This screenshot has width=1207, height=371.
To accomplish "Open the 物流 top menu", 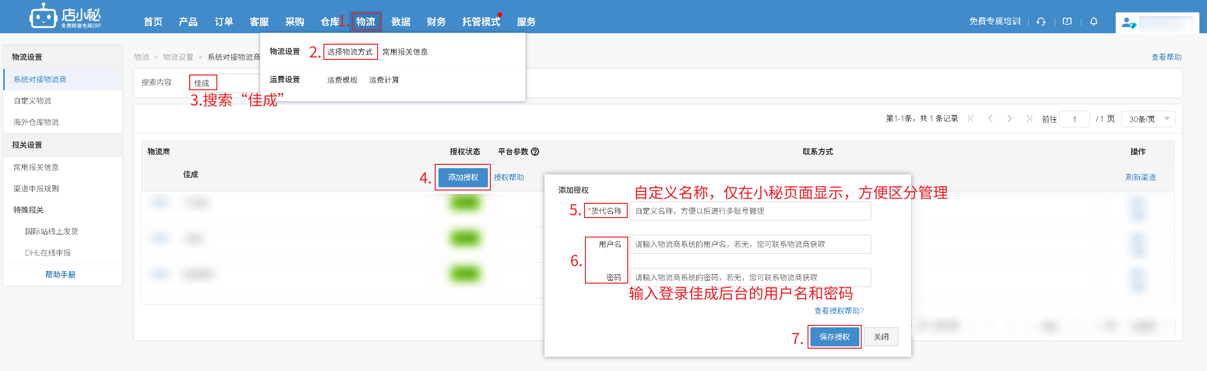I will (x=366, y=22).
